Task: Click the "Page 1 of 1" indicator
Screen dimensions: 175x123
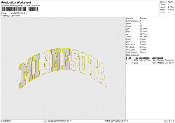Action: coord(169,121)
